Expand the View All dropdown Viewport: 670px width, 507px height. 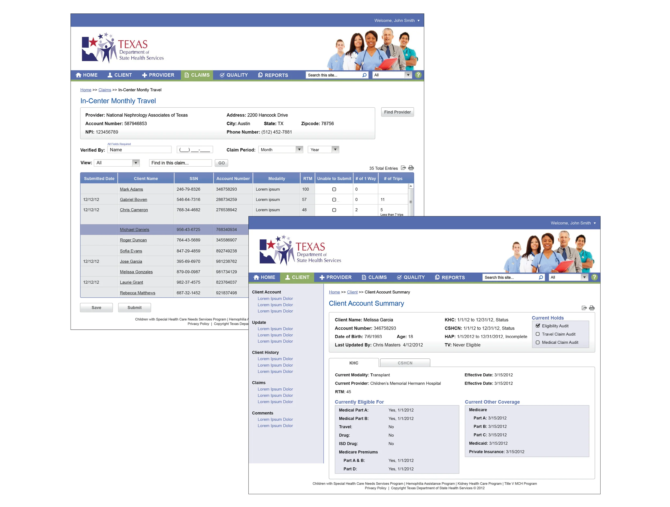click(117, 163)
